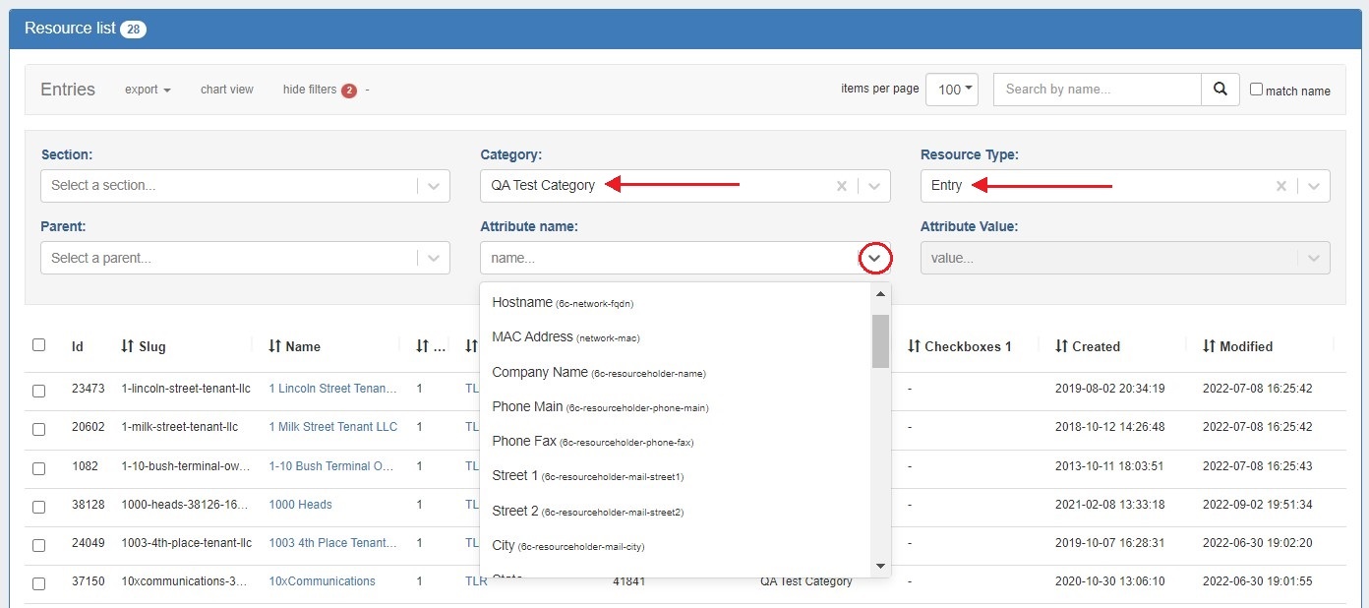The image size is (1369, 608).
Task: Check the row for 1000 Heads
Action: point(39,507)
